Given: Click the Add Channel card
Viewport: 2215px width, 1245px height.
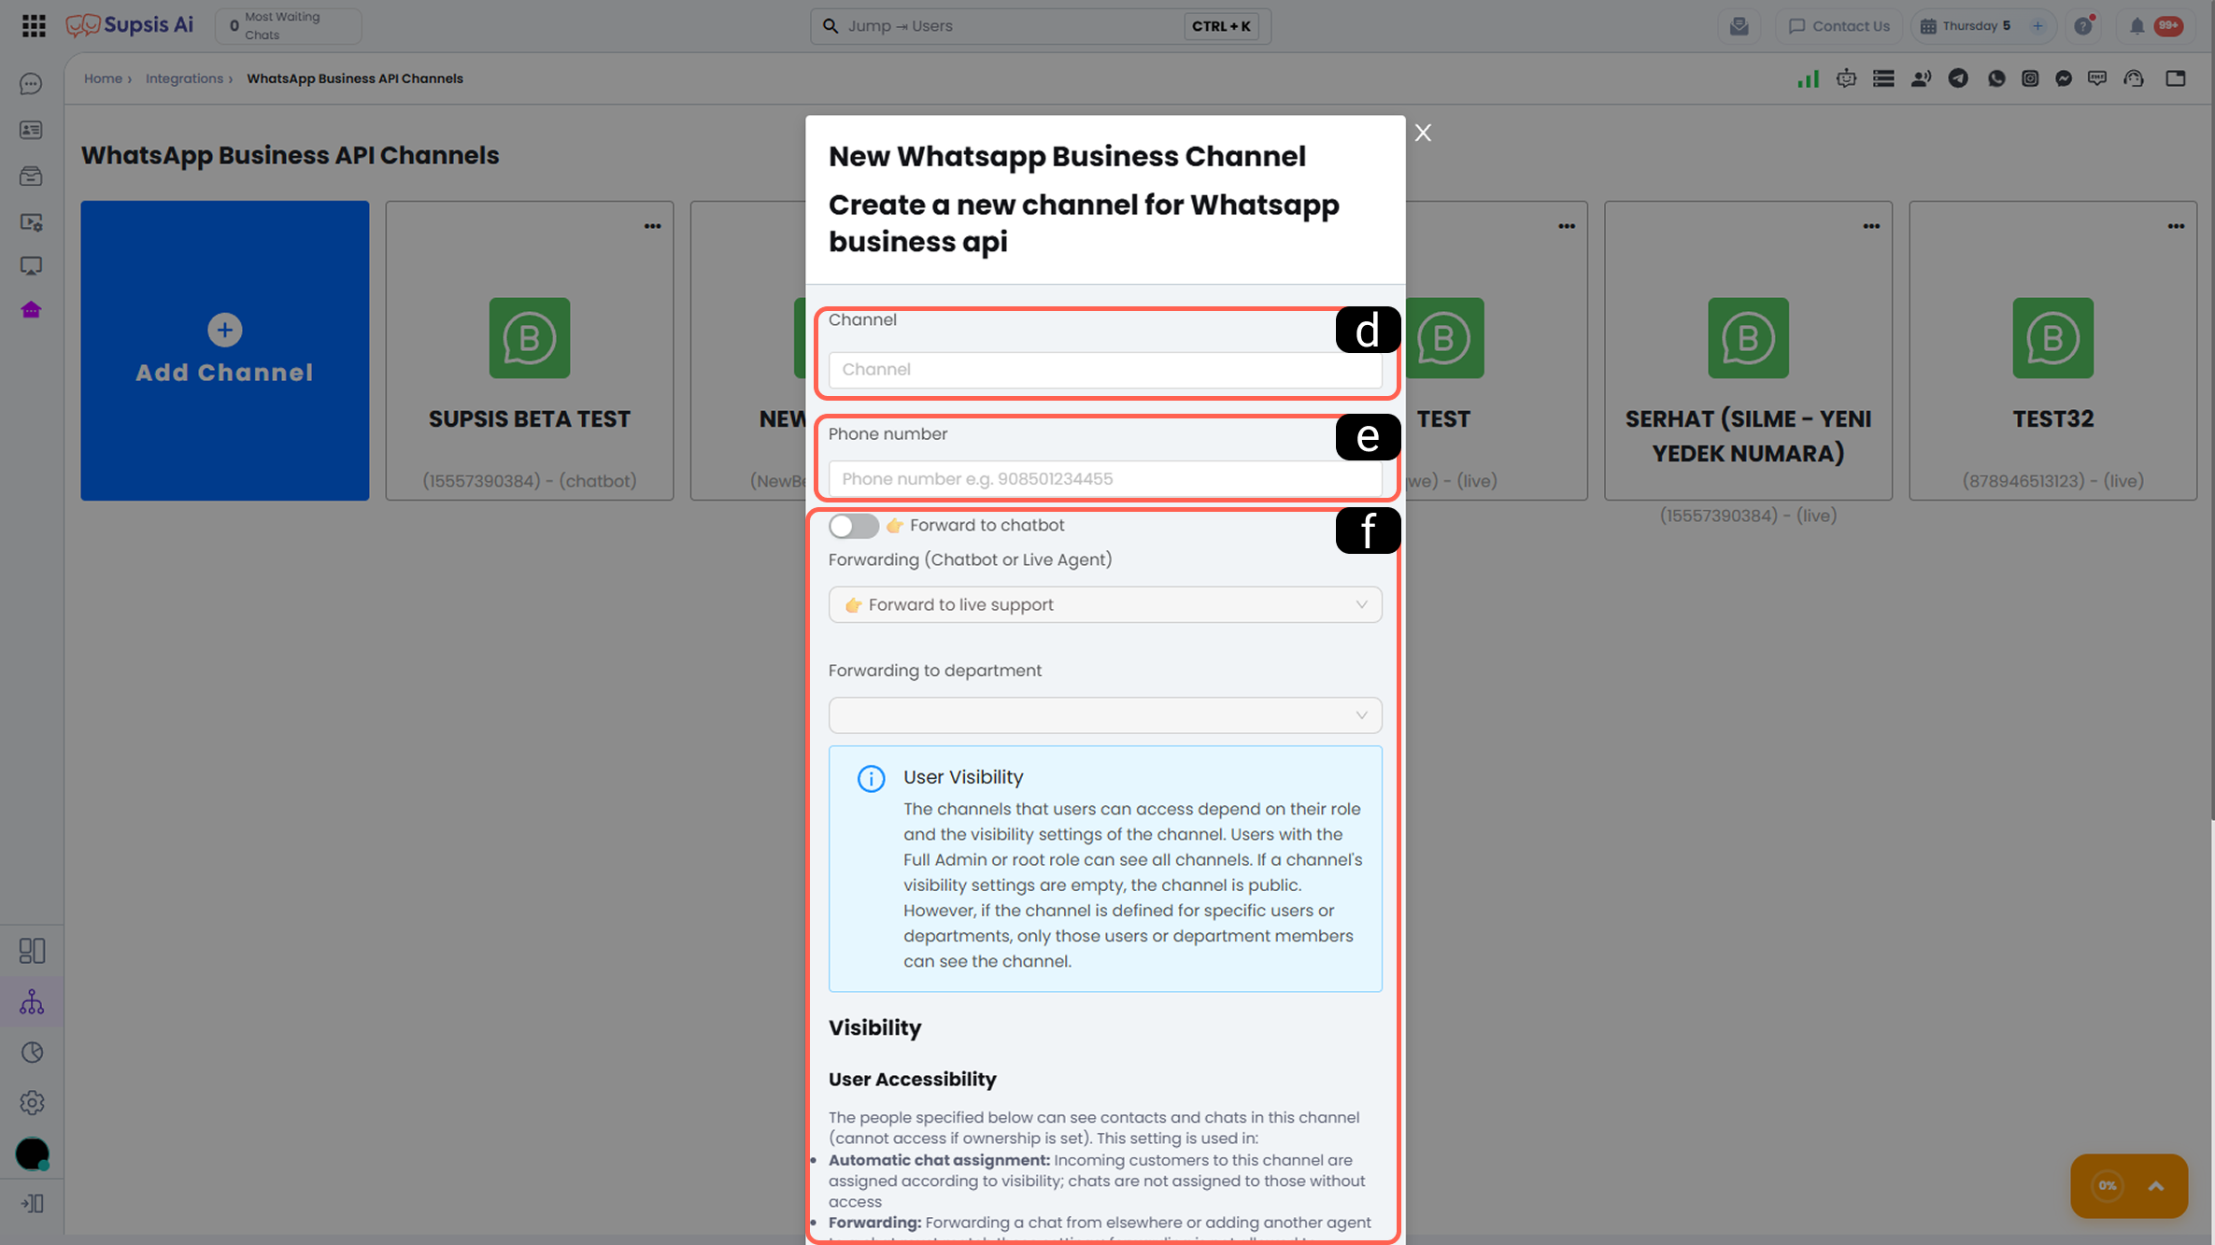Looking at the screenshot, I should pyautogui.click(x=224, y=350).
